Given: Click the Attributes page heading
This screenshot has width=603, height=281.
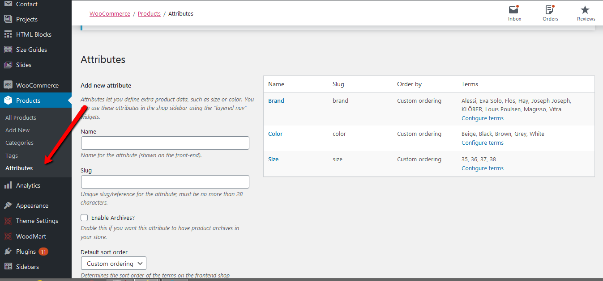Looking at the screenshot, I should pyautogui.click(x=103, y=59).
